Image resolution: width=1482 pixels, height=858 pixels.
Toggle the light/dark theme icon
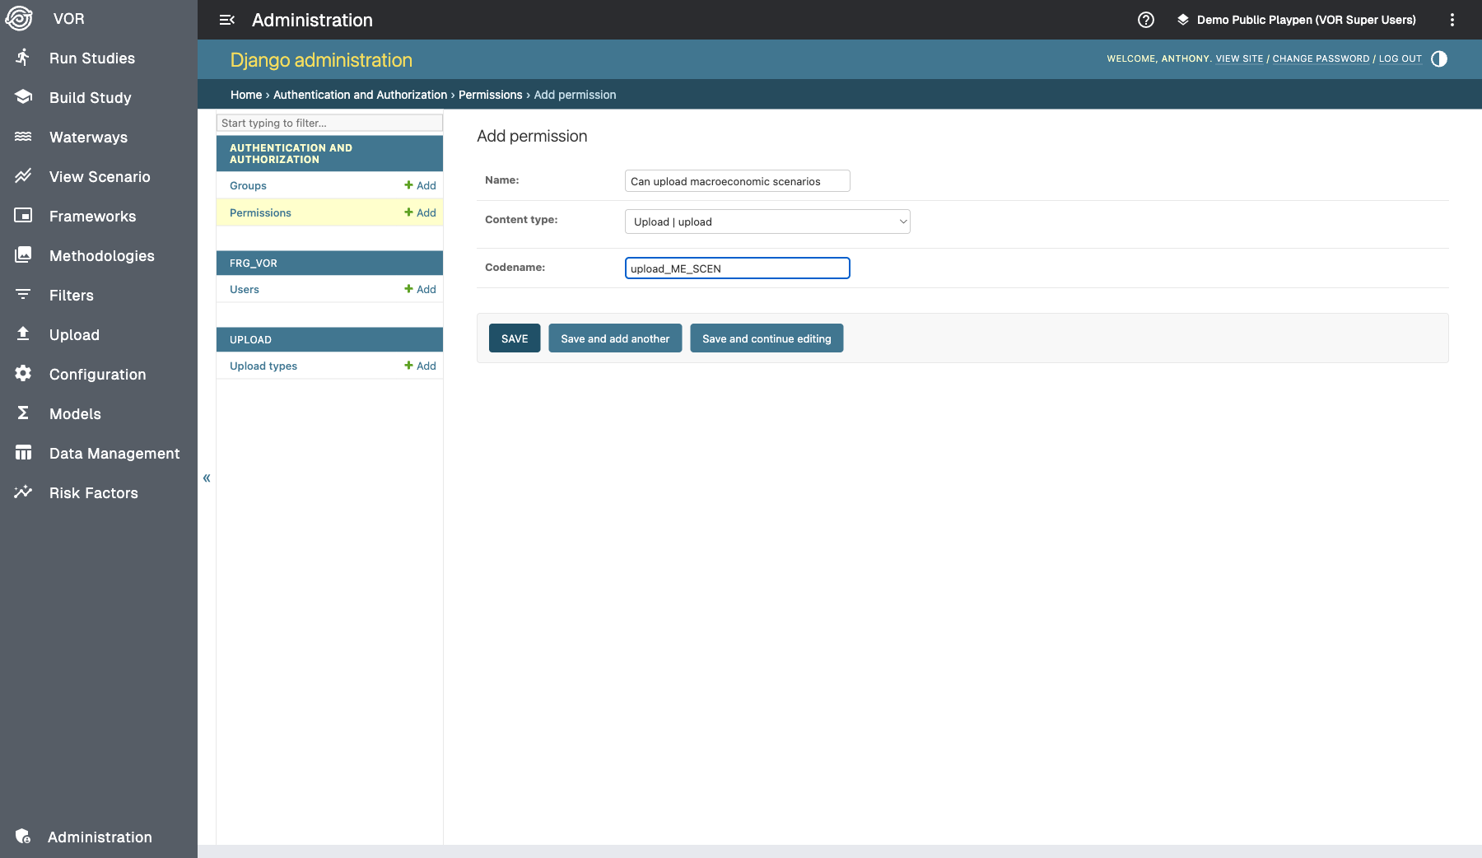1439,58
